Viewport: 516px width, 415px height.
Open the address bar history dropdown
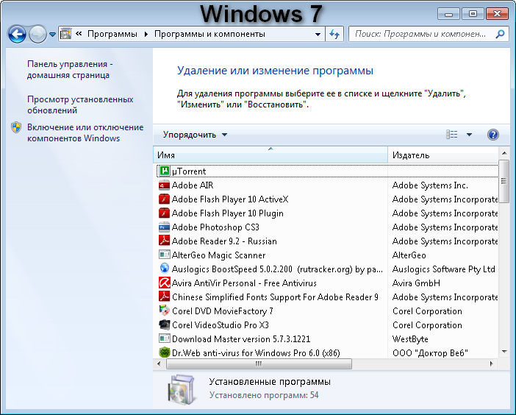click(x=318, y=34)
